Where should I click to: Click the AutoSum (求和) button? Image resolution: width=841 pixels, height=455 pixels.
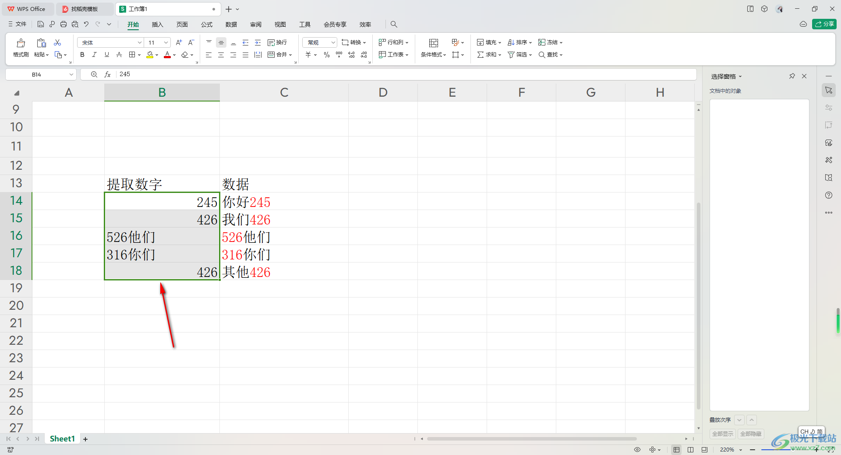(489, 55)
